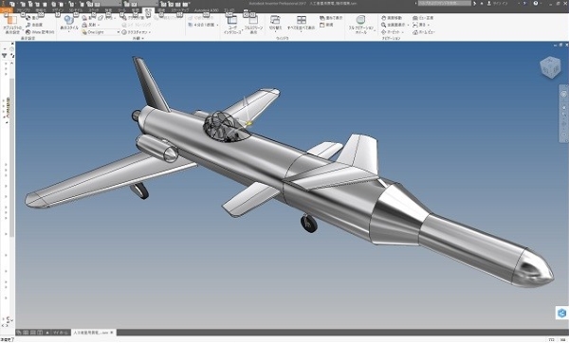Expand the Quarter Section (4分の1断面) dropdown

tap(203, 25)
